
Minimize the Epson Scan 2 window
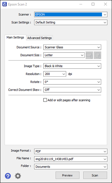coord(81,4)
